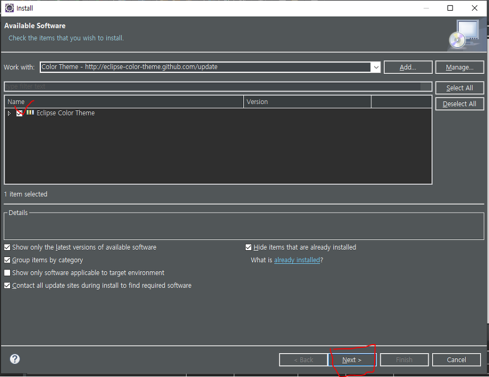Sort by the Version column header
The height and width of the screenshot is (377, 489).
[x=307, y=102]
